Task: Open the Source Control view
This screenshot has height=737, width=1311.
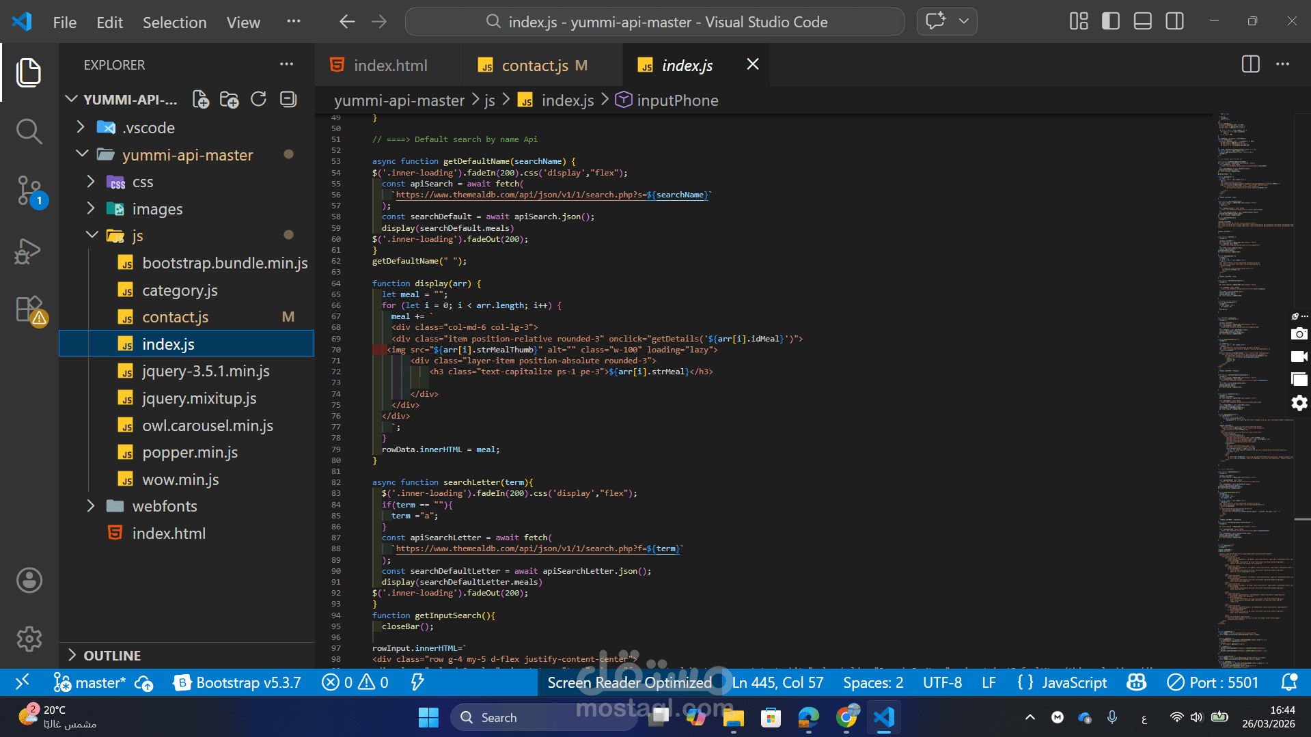Action: tap(29, 191)
